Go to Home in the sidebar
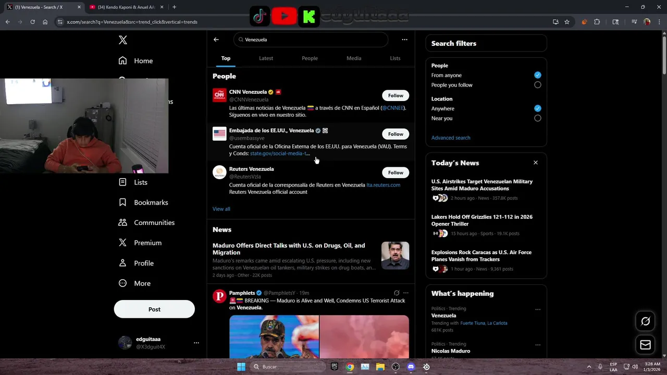 (x=135, y=61)
